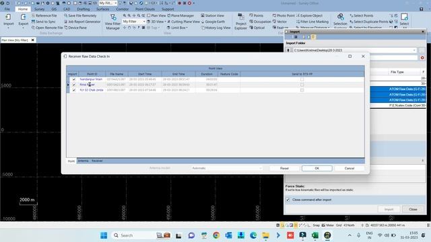Switch to Antenna tab in dialog
This screenshot has height=242, width=431.
pyautogui.click(x=83, y=161)
